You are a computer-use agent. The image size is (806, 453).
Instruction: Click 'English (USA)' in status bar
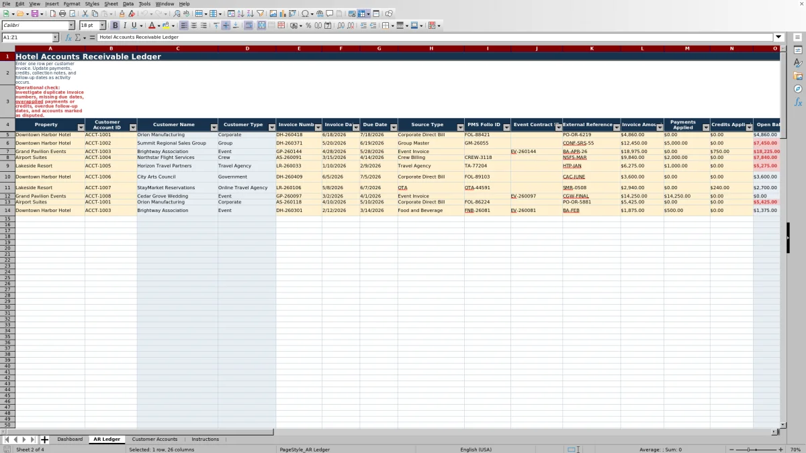click(476, 450)
